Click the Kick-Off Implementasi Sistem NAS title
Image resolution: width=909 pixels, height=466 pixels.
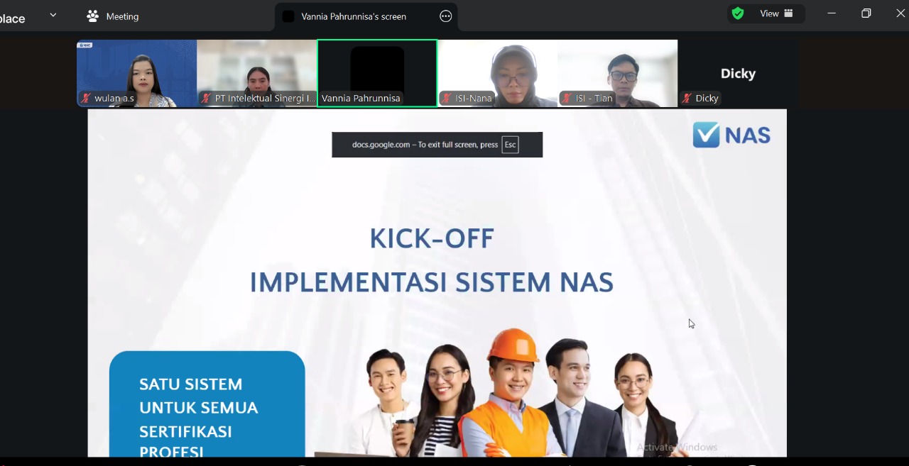(x=431, y=260)
